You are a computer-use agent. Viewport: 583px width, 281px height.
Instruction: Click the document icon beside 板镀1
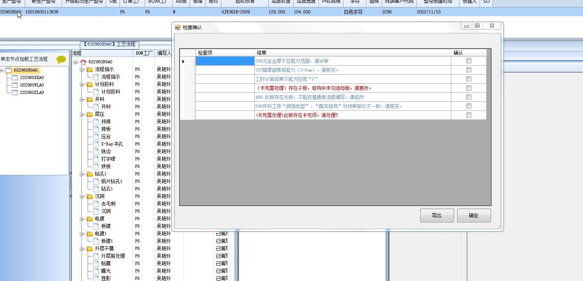click(96, 241)
